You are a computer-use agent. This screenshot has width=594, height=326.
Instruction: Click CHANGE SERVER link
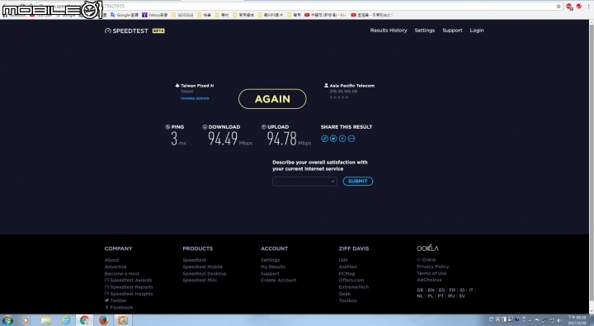click(x=195, y=98)
